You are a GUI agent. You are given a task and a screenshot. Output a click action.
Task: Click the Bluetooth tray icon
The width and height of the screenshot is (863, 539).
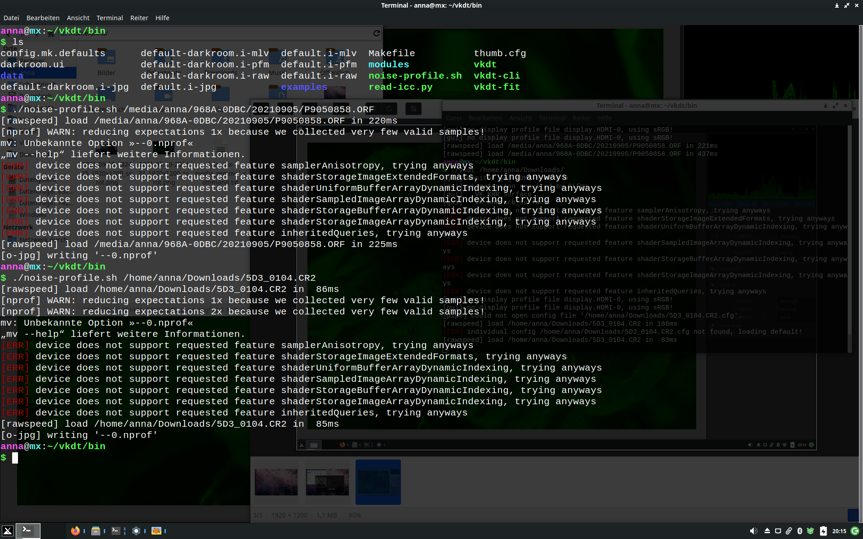pos(800,531)
